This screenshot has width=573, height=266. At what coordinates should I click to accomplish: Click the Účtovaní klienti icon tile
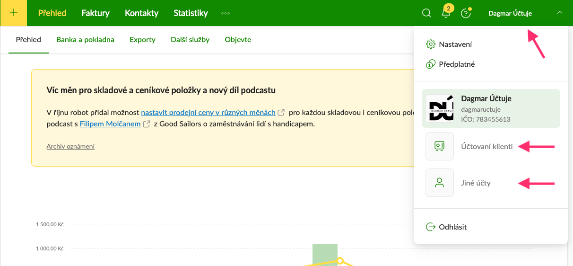[x=440, y=146]
